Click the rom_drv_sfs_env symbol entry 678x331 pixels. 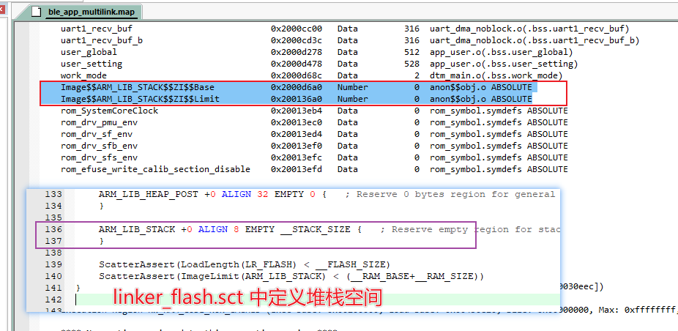(x=99, y=157)
